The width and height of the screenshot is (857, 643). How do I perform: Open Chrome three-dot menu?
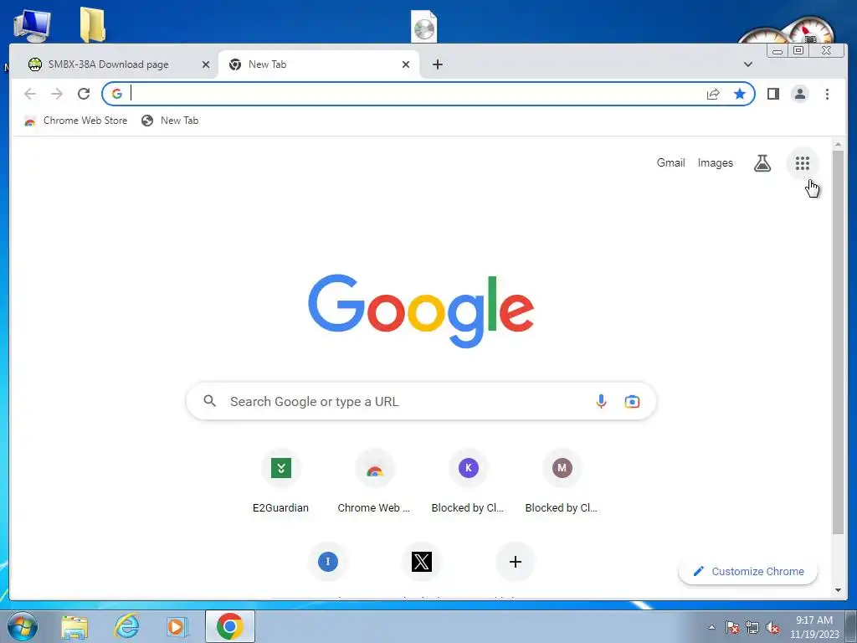827,94
